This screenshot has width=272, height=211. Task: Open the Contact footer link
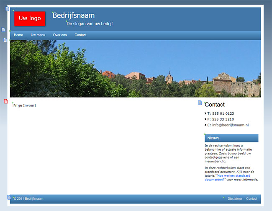(251, 198)
